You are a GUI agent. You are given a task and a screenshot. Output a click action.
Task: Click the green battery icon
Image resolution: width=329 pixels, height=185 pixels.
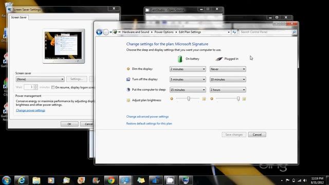click(180, 59)
